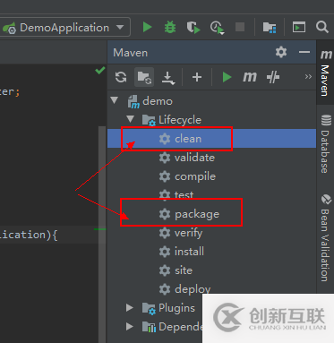
Task: Select the site lifecycle goal
Action: point(211,270)
